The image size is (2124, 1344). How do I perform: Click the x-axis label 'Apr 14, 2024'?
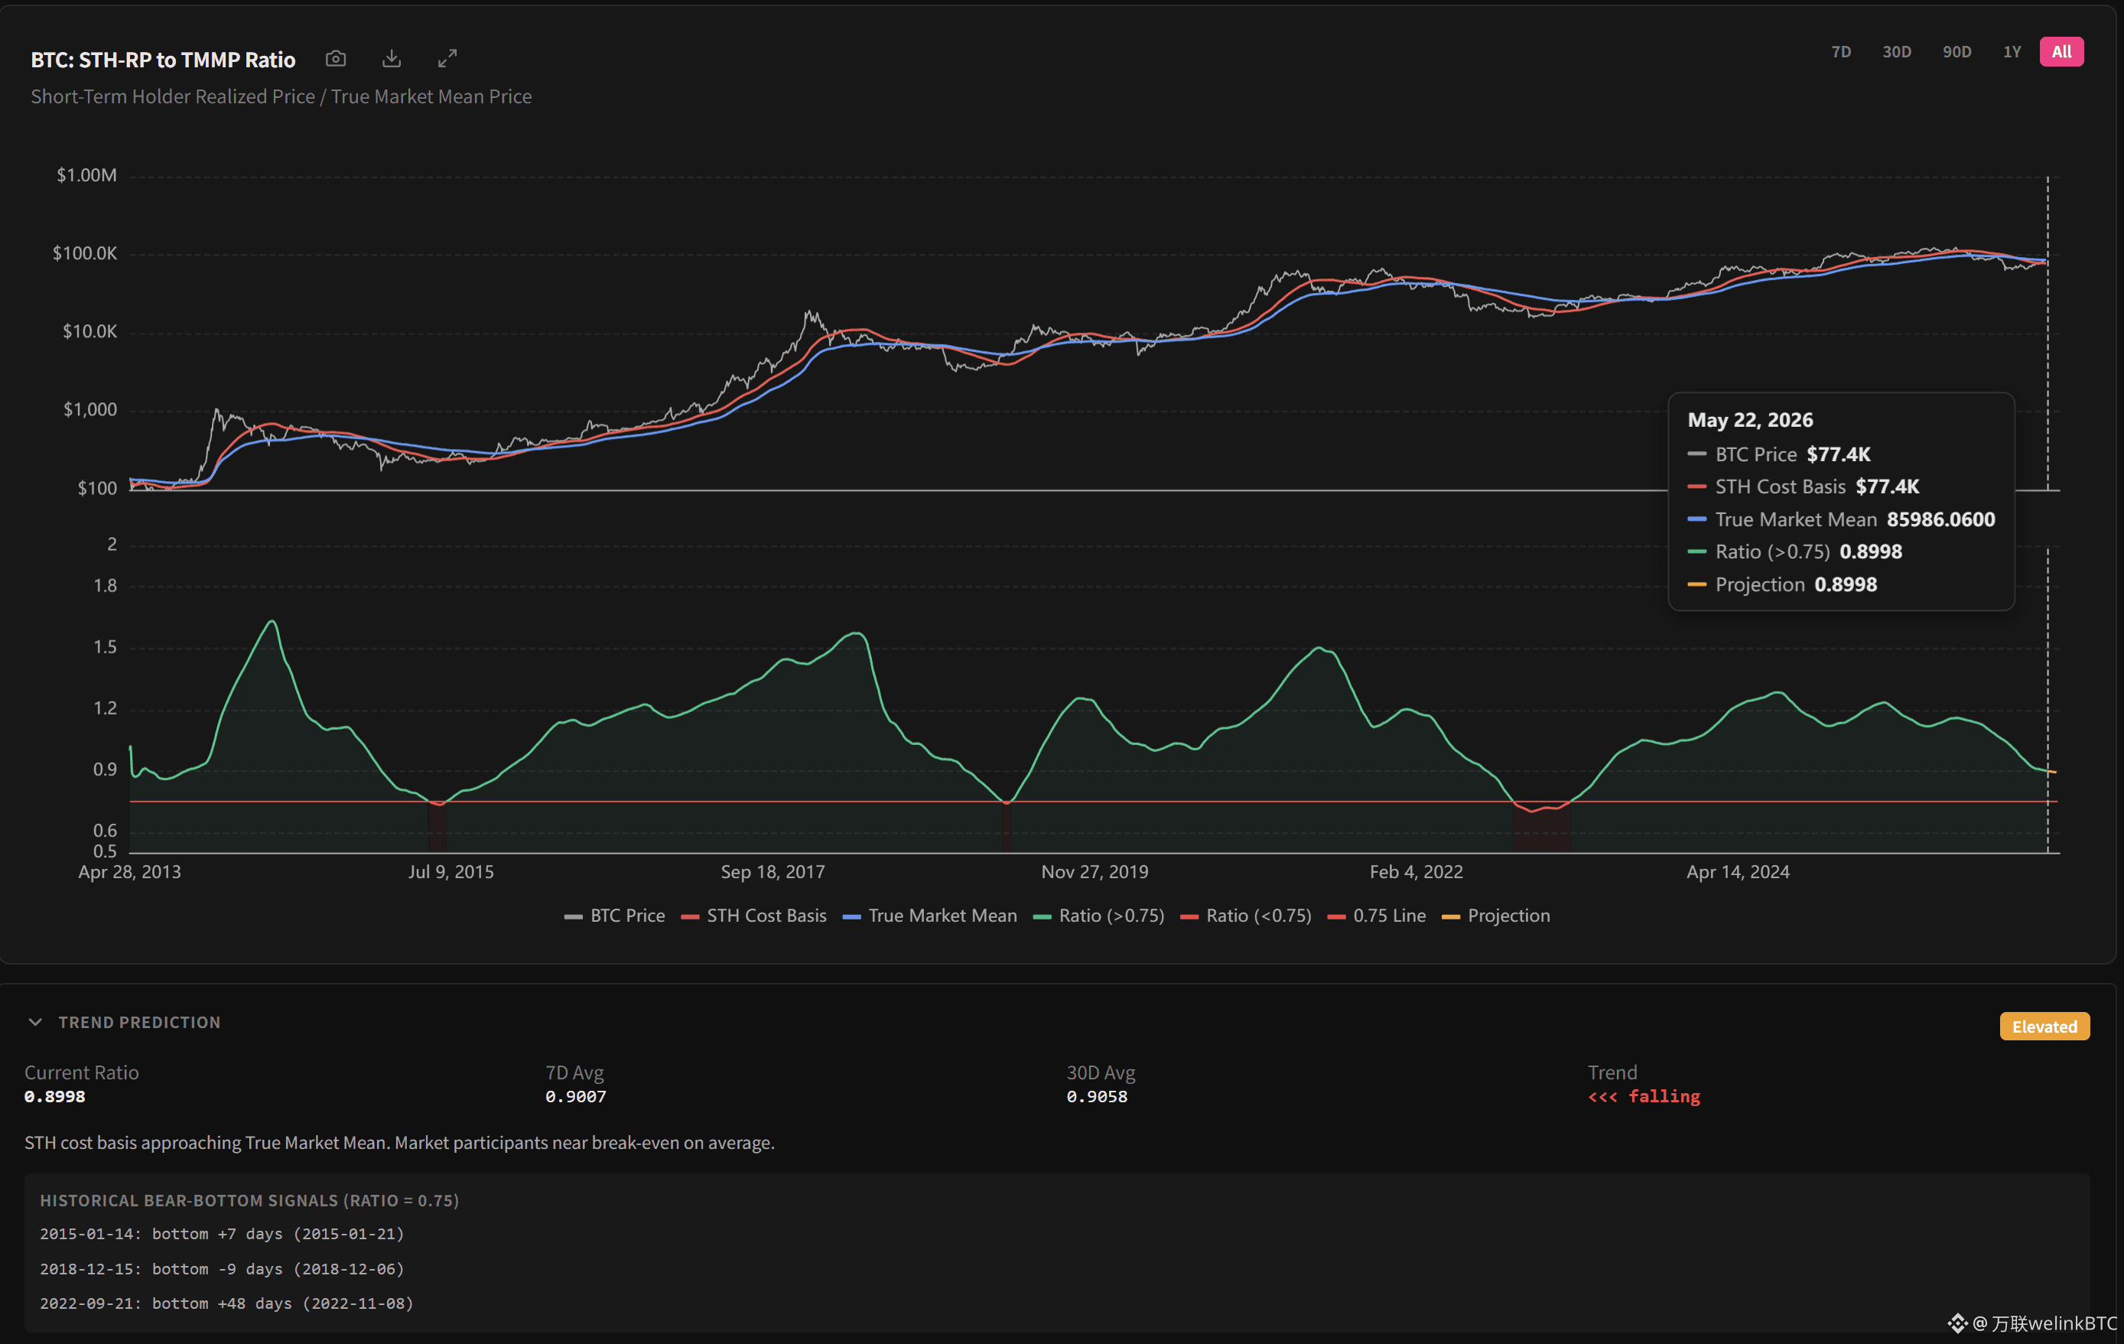click(1739, 872)
